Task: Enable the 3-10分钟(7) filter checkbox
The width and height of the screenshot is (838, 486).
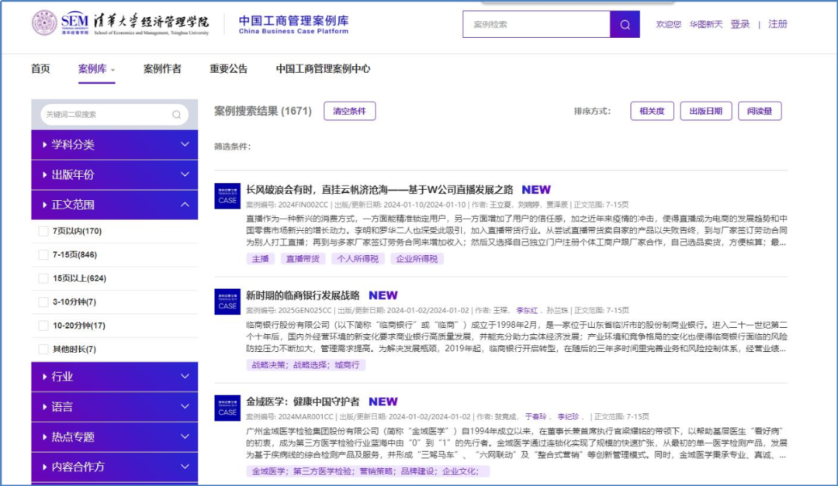Action: point(43,302)
